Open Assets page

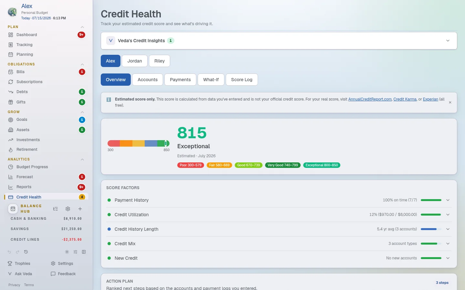coord(46,130)
